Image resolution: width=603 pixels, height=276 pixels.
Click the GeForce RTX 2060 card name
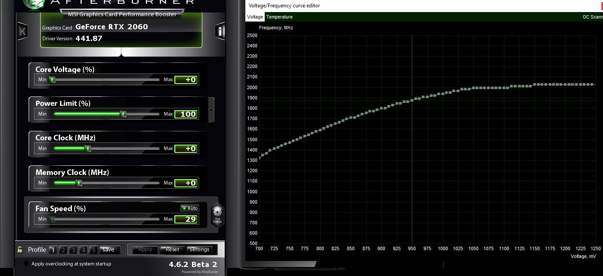tap(111, 27)
